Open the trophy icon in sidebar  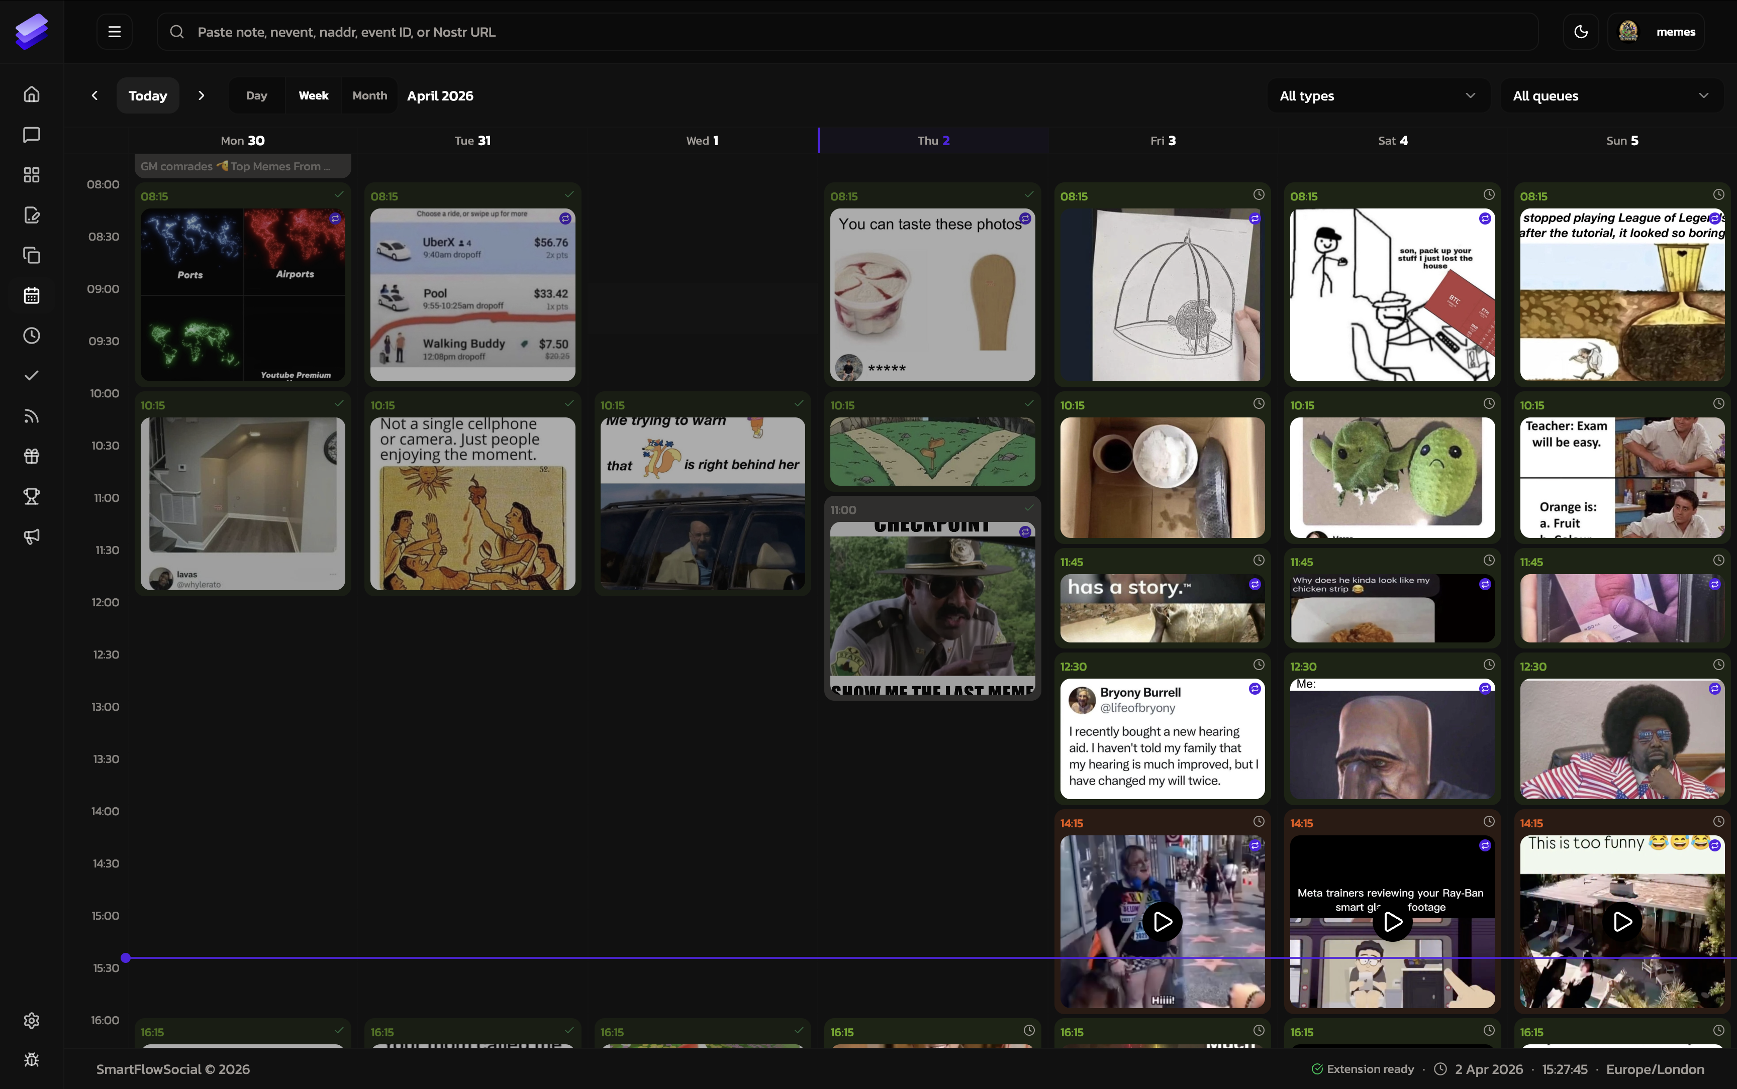(x=32, y=496)
